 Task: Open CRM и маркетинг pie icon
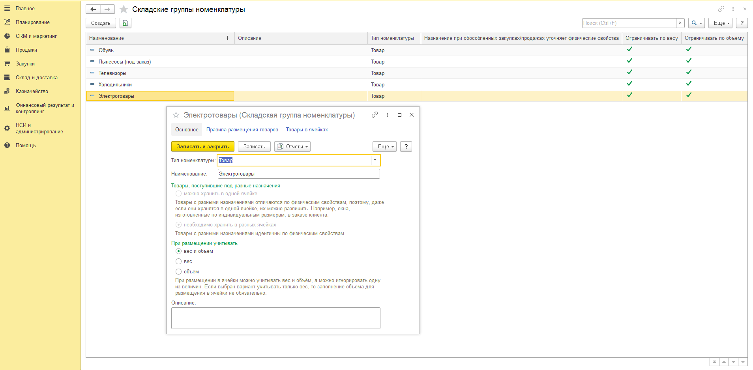pos(7,36)
